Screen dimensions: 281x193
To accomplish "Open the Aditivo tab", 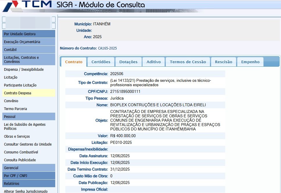I will 153,62.
